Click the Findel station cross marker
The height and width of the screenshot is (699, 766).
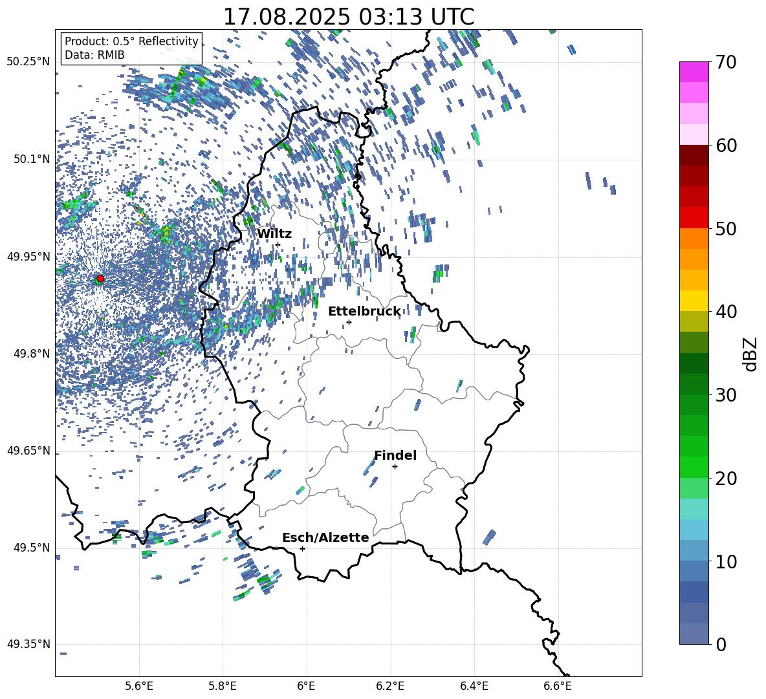[x=395, y=466]
